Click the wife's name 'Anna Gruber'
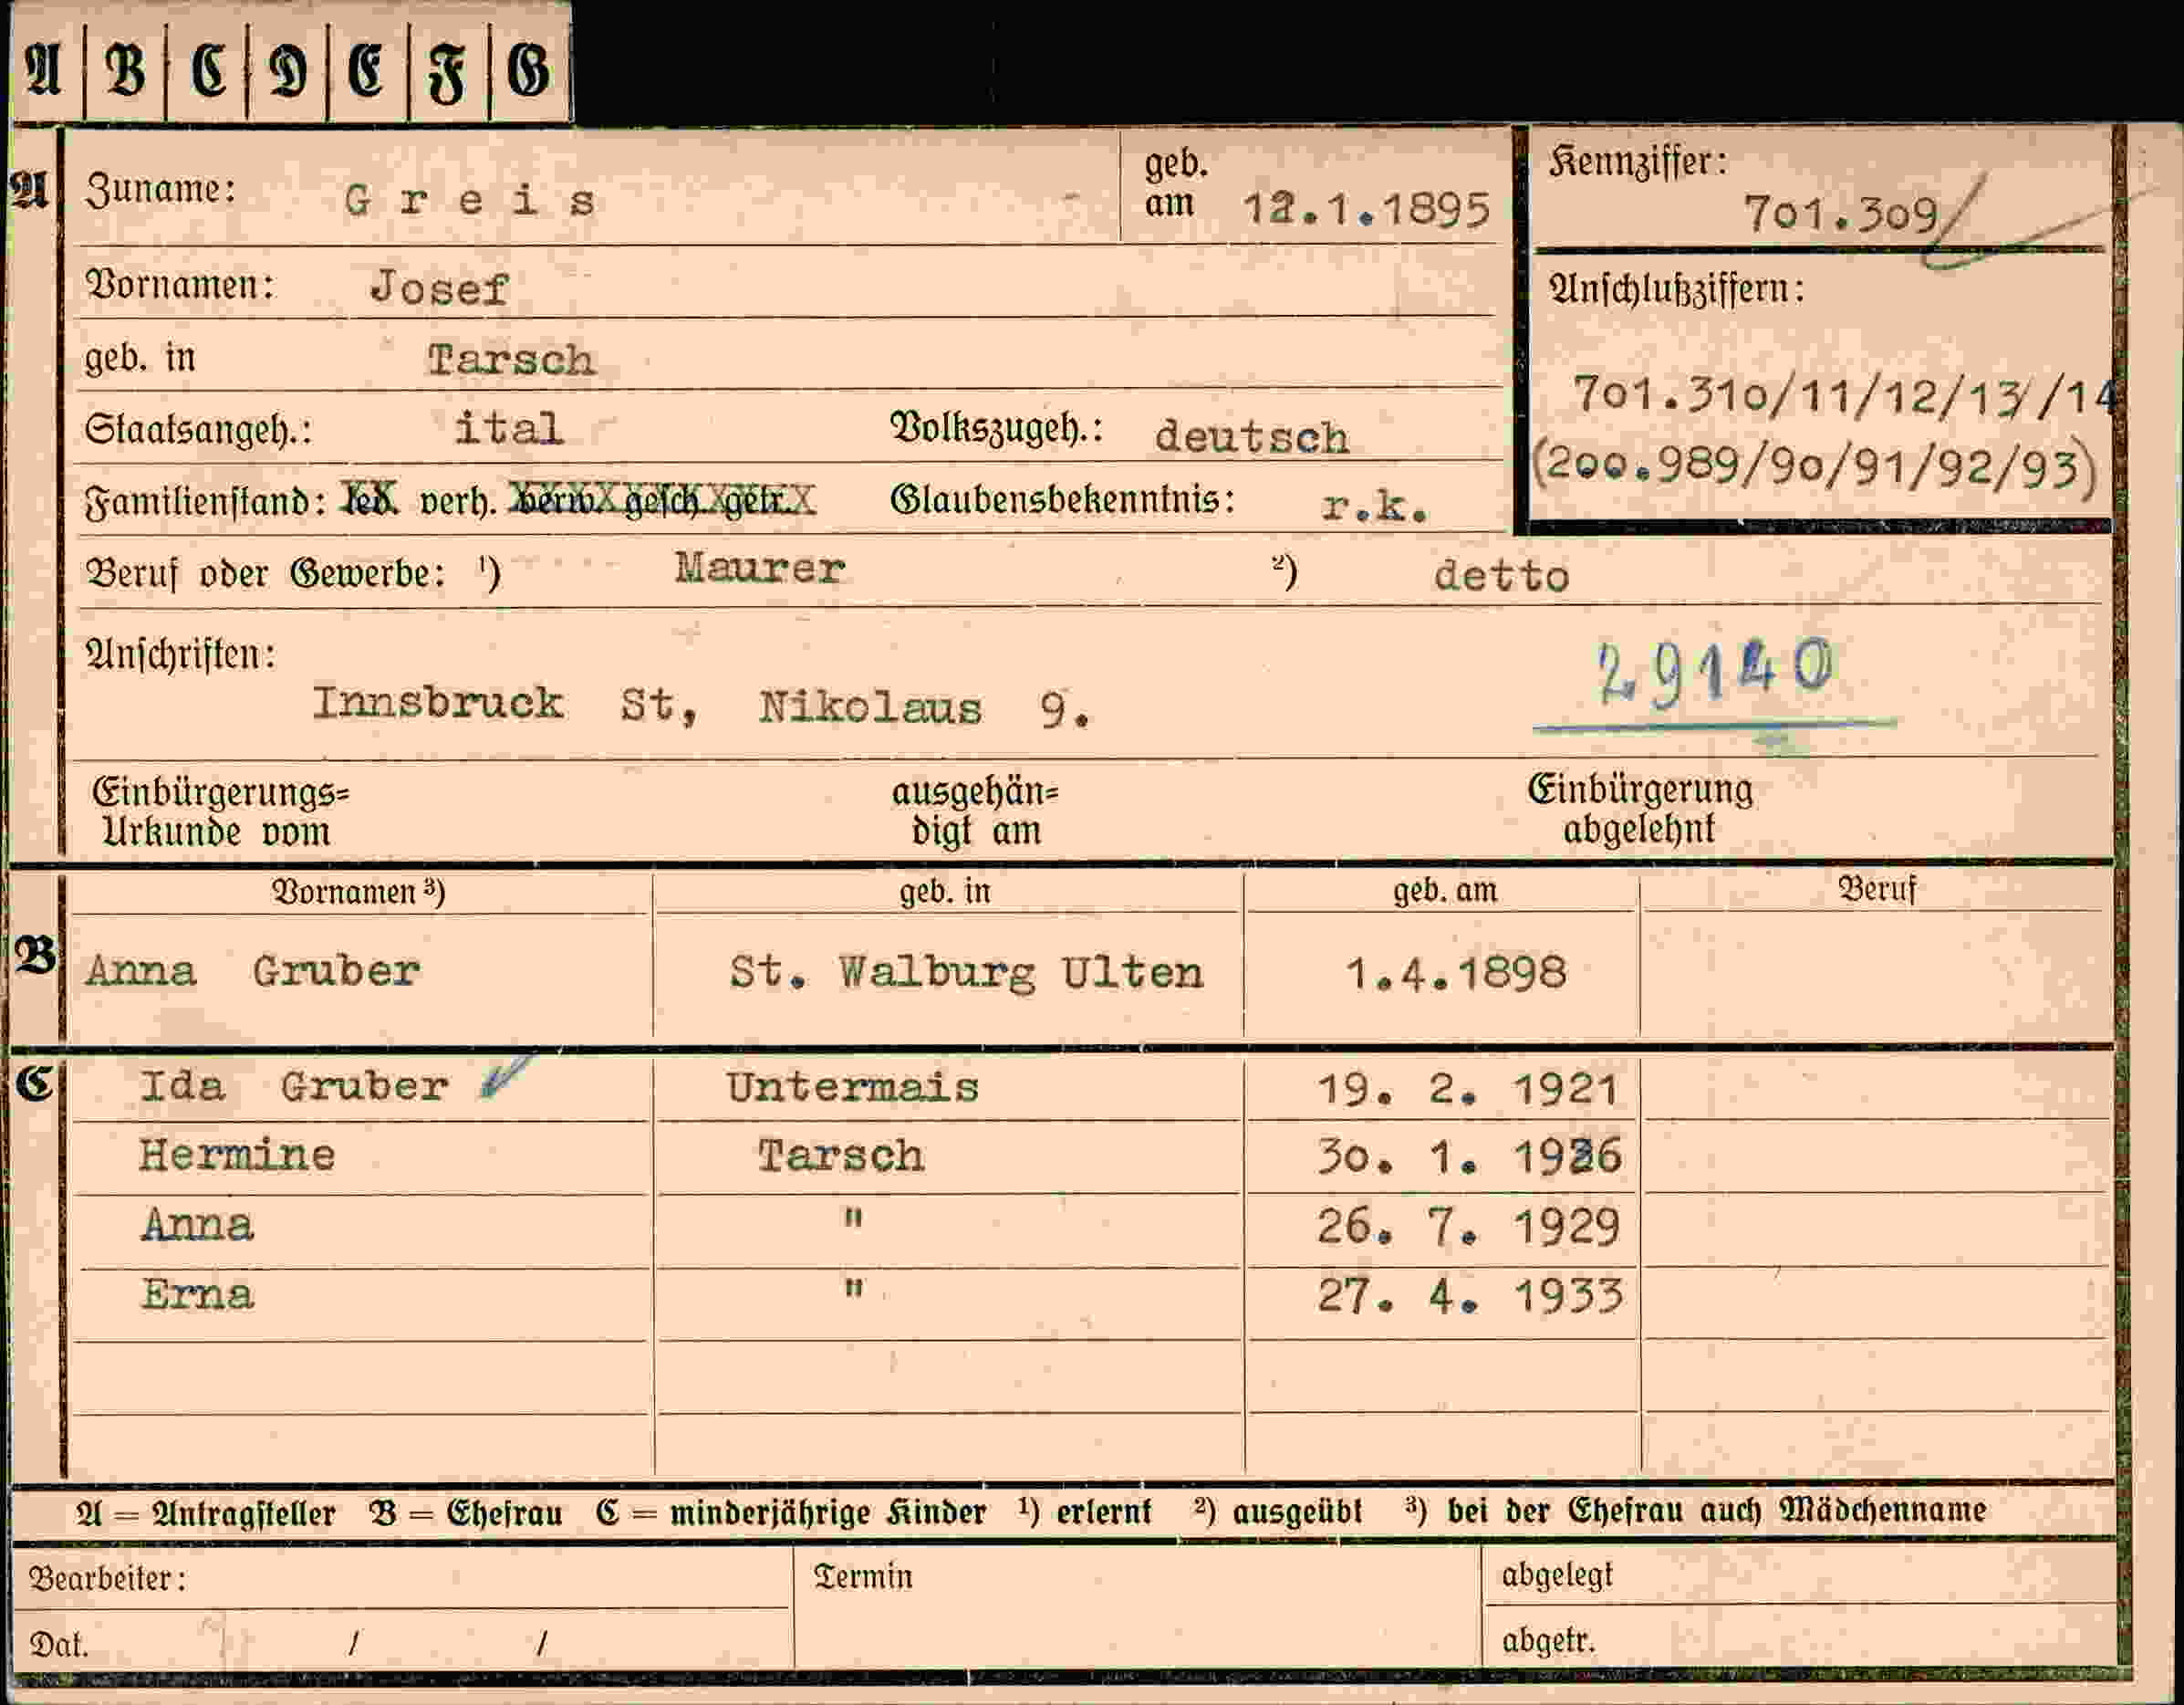This screenshot has width=2184, height=1705. click(x=252, y=970)
